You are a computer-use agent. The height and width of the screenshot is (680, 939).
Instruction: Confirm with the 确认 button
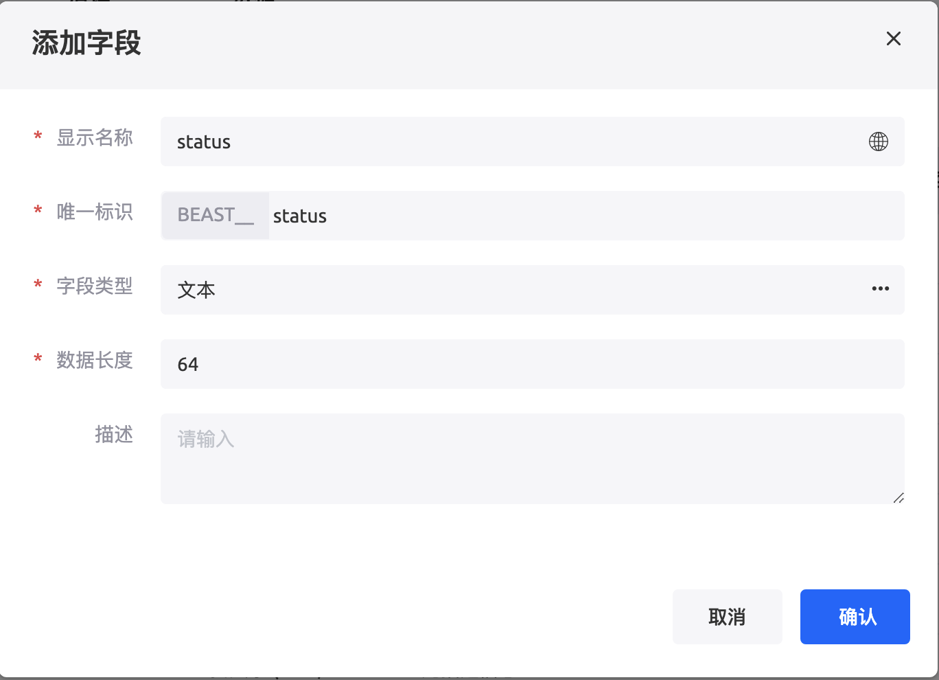click(855, 617)
